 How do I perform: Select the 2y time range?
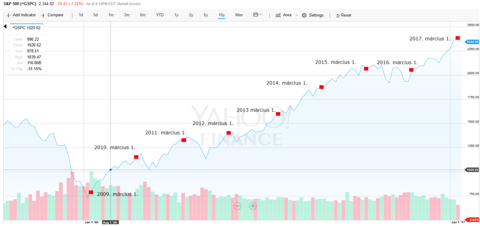point(191,15)
